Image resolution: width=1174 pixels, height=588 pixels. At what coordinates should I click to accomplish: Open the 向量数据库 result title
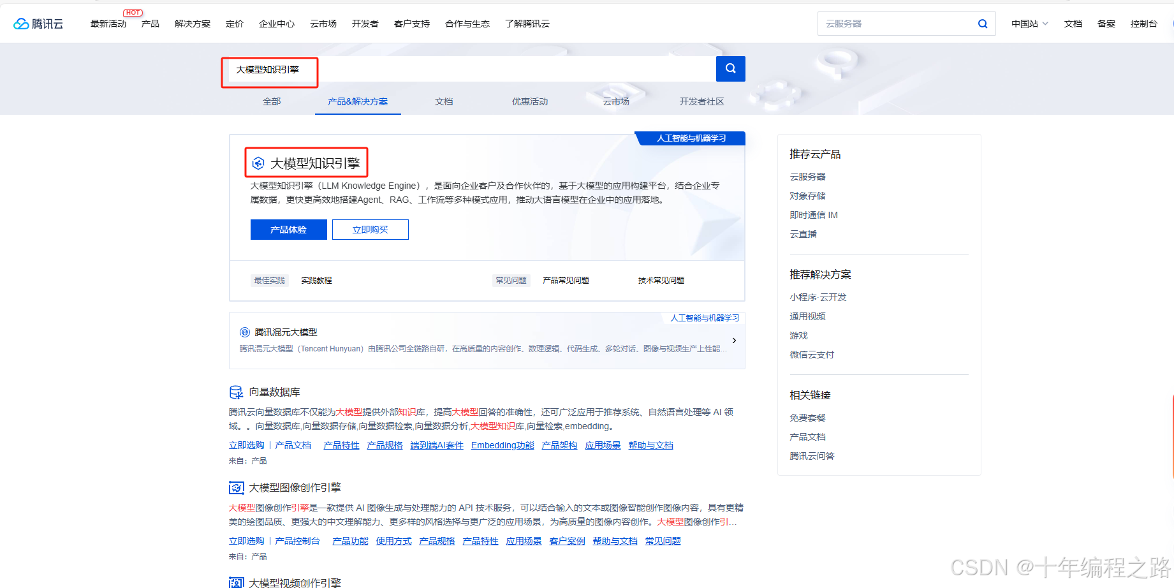tap(275, 392)
